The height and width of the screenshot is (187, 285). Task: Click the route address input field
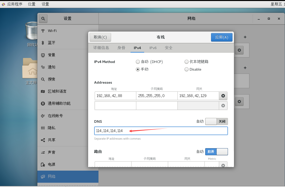click(x=113, y=164)
